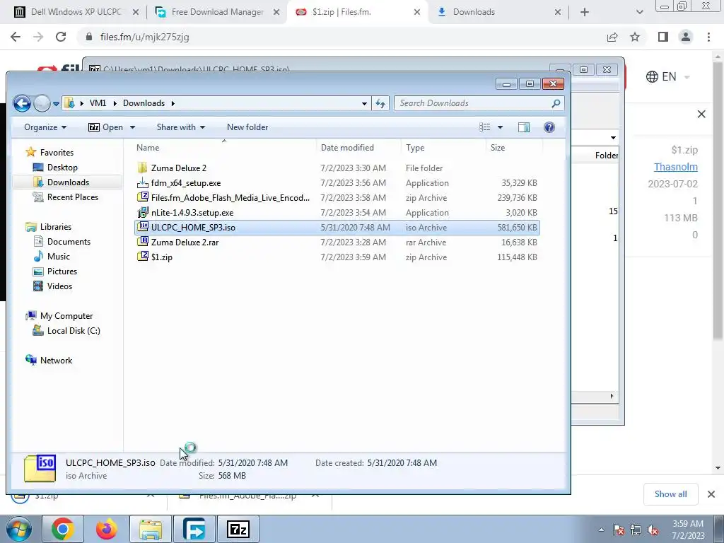Expand the Open button dropdown arrow
The height and width of the screenshot is (543, 724).
[x=132, y=127]
